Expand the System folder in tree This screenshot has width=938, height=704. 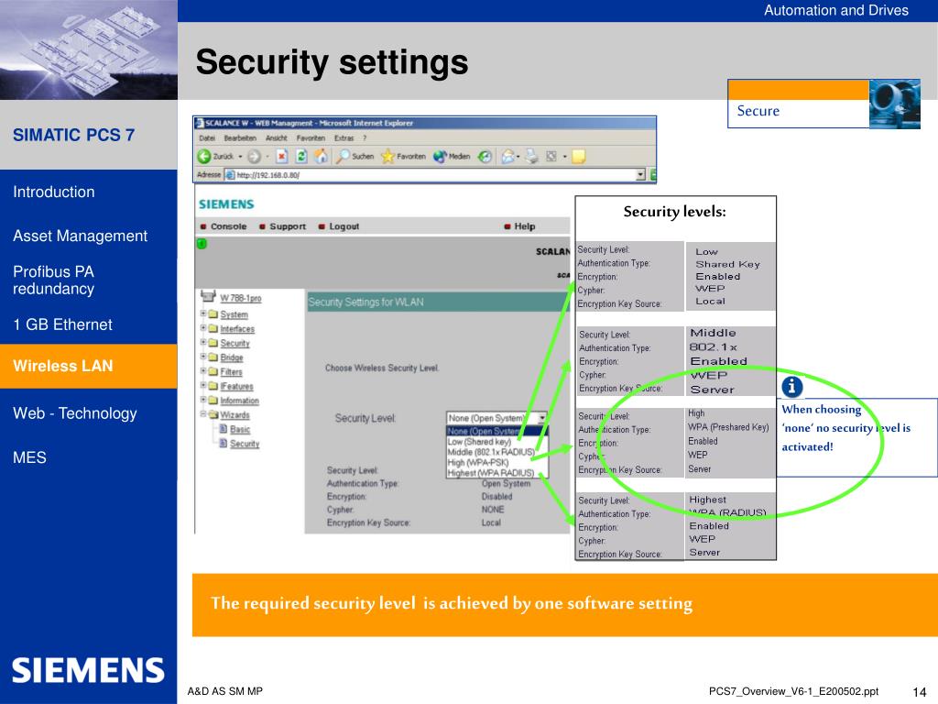[203, 313]
